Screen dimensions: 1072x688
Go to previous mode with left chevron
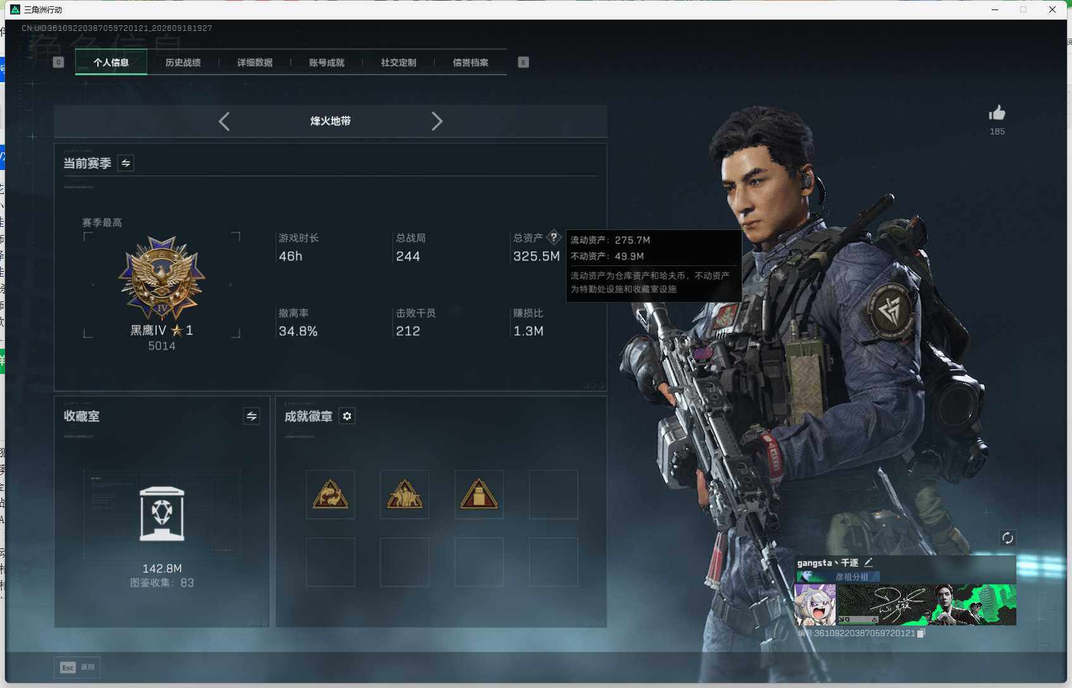[224, 121]
